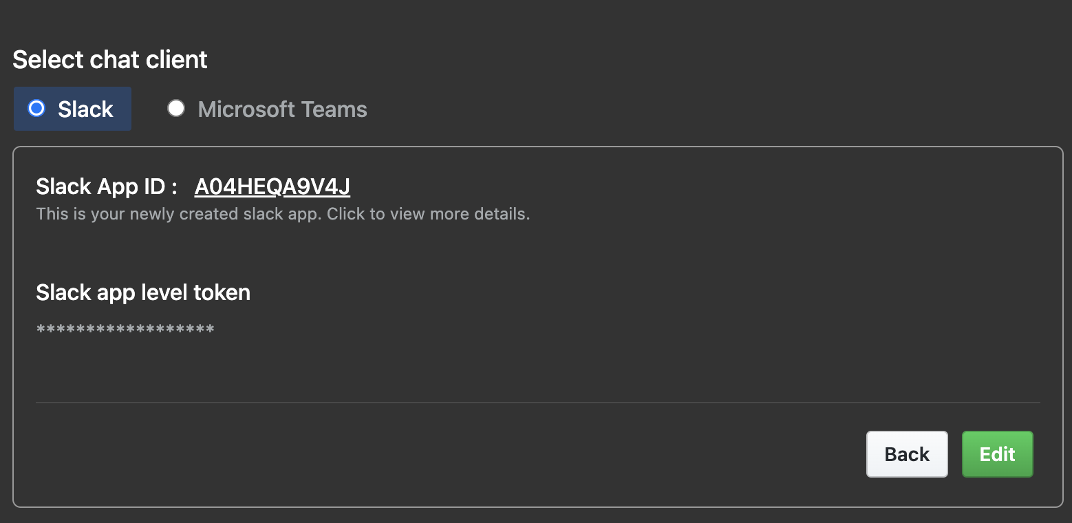Click the Slack App ID label
1072x523 pixels.
[x=107, y=186]
